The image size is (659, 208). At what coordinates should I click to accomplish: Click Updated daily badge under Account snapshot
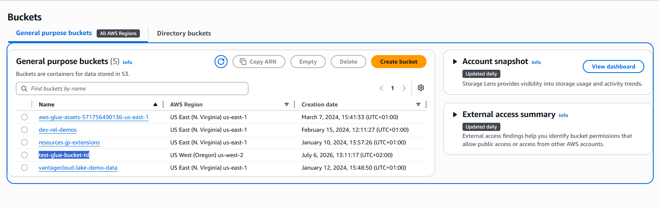coord(481,74)
